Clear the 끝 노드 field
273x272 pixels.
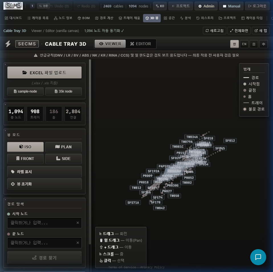pos(78,243)
